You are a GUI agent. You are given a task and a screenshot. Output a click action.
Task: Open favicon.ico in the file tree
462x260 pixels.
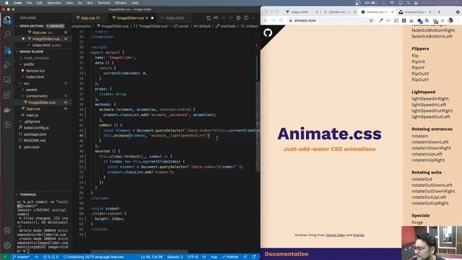[x=35, y=71]
